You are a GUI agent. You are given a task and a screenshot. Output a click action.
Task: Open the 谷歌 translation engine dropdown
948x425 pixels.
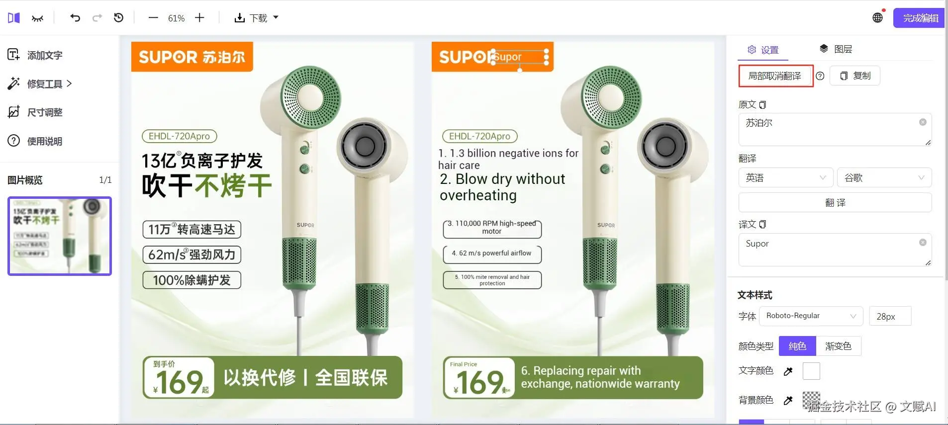(x=884, y=177)
